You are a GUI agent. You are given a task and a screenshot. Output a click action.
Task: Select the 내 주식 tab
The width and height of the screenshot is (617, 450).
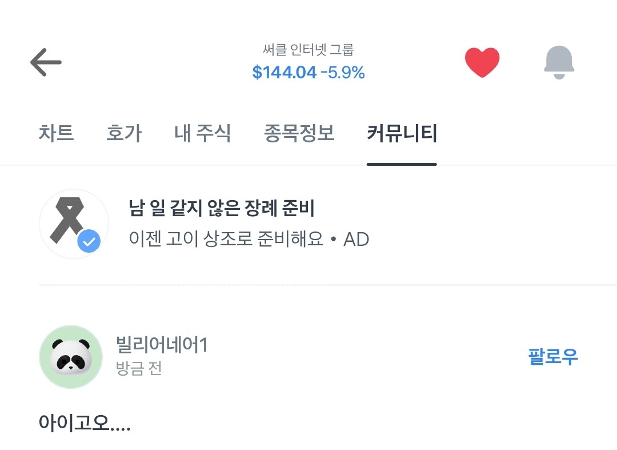pos(203,133)
